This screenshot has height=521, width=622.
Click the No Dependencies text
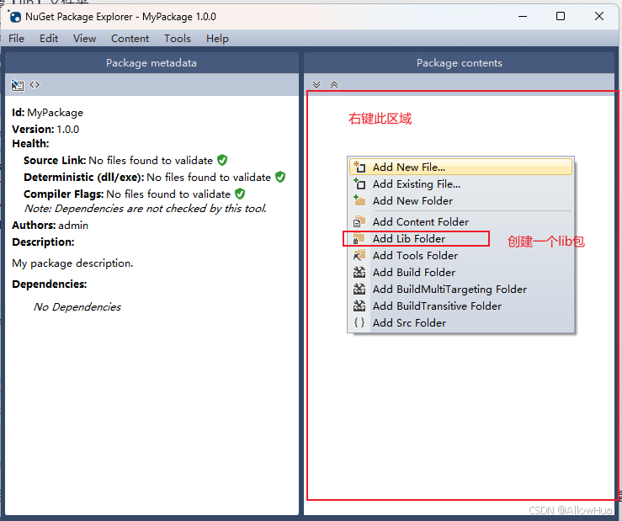[77, 306]
